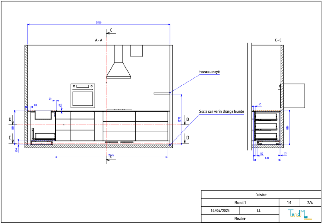Click the right "B" section marker

pos(187,119)
